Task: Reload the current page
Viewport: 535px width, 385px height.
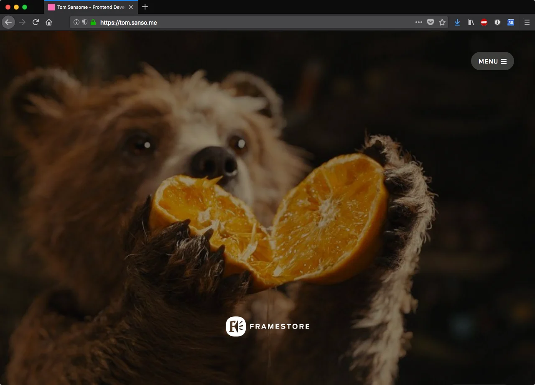Action: (36, 22)
